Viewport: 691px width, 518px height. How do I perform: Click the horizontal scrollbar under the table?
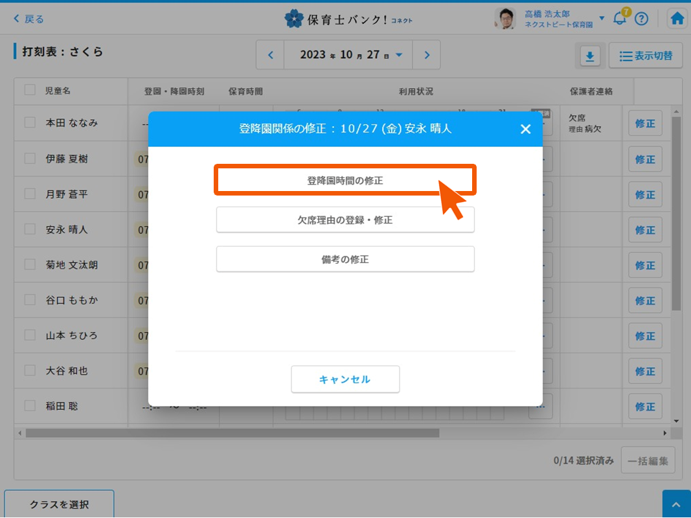click(232, 433)
